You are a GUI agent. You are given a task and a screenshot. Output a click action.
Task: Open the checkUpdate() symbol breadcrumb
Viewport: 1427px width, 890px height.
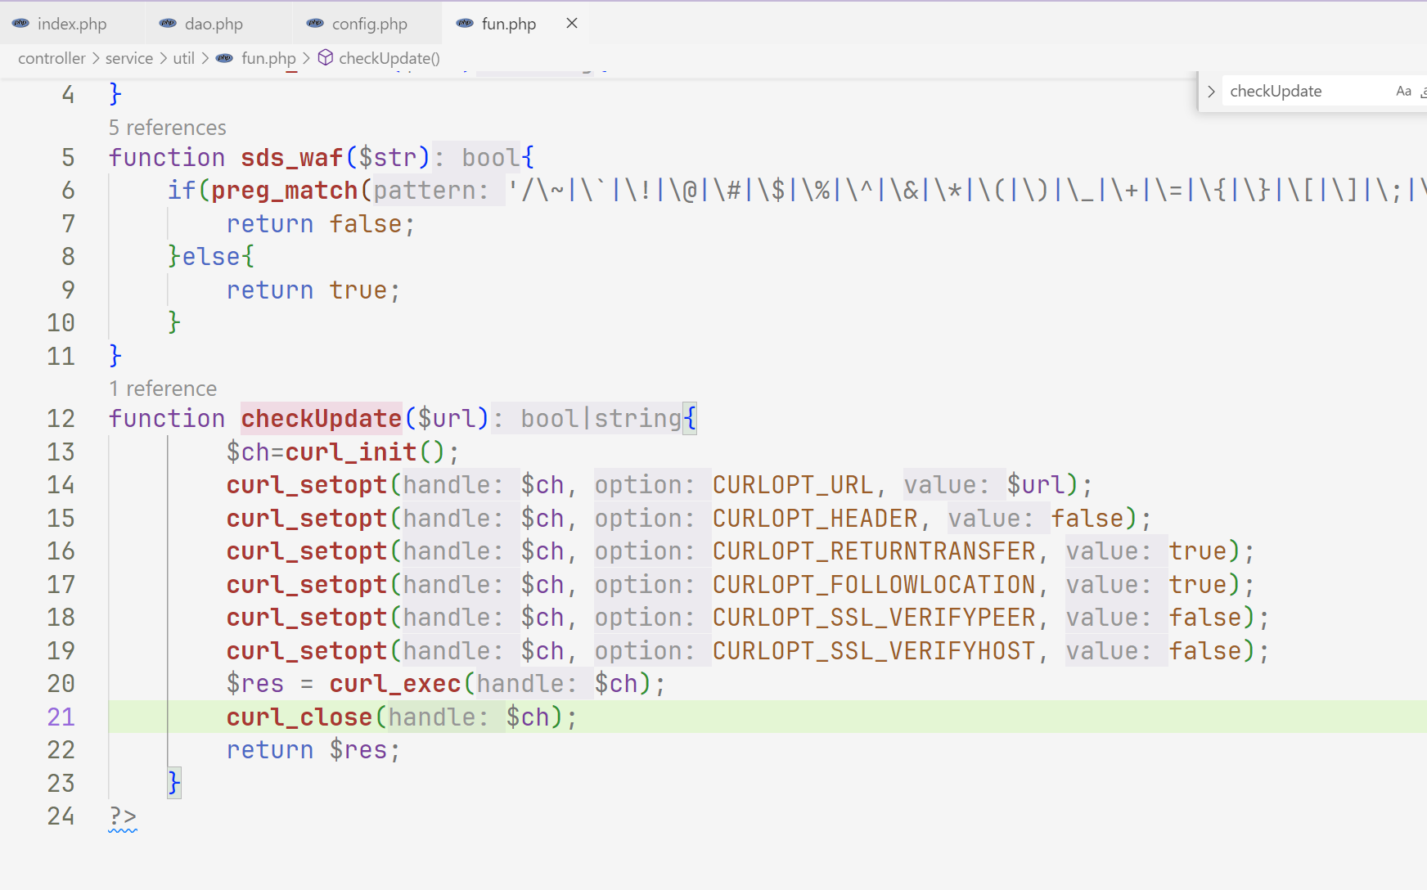(389, 58)
